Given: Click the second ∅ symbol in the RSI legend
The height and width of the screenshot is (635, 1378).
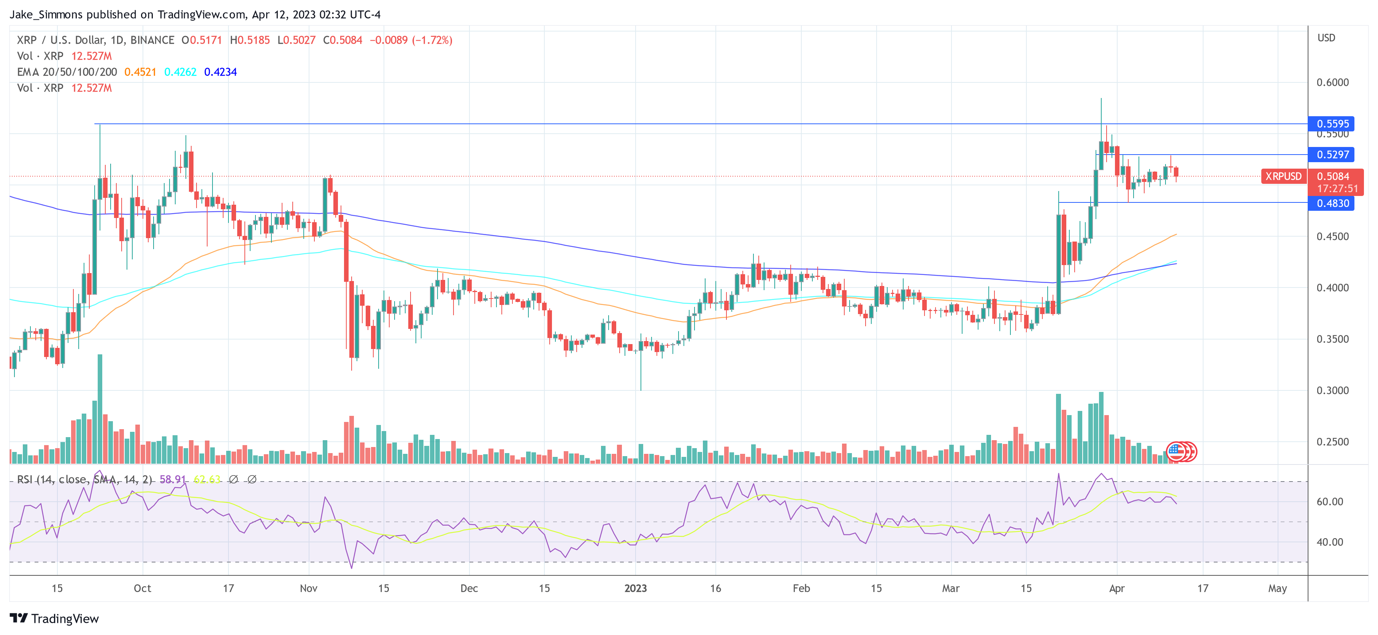Looking at the screenshot, I should [252, 479].
